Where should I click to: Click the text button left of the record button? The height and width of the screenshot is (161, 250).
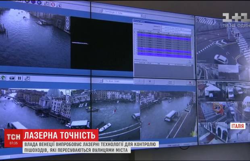(170, 82)
